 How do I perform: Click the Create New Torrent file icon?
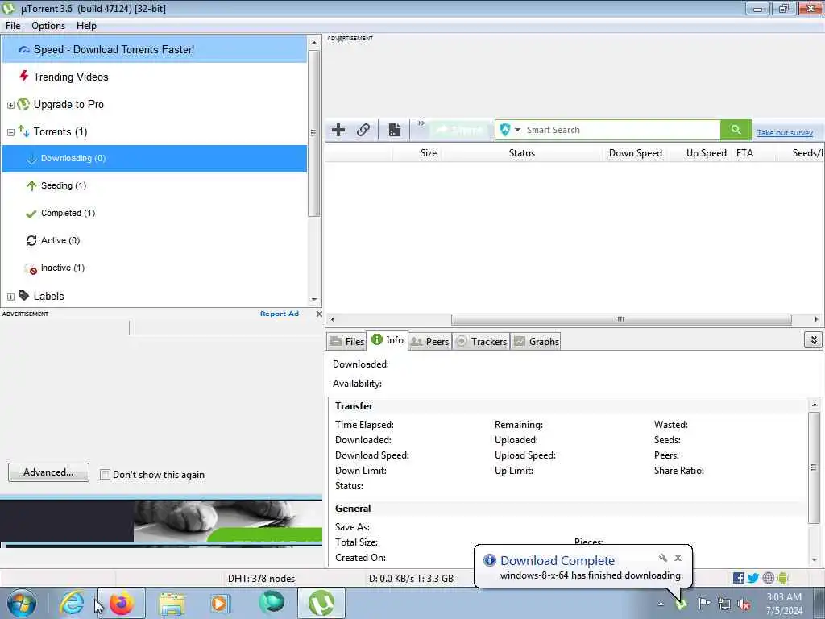tap(395, 130)
